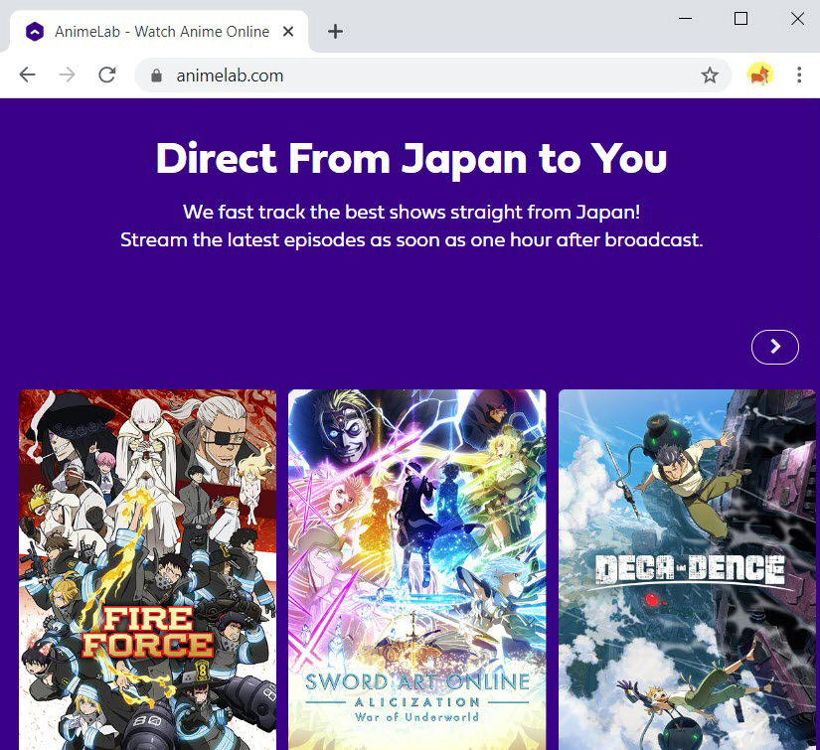
Task: Open Chrome's three-dot menu
Action: 799,75
